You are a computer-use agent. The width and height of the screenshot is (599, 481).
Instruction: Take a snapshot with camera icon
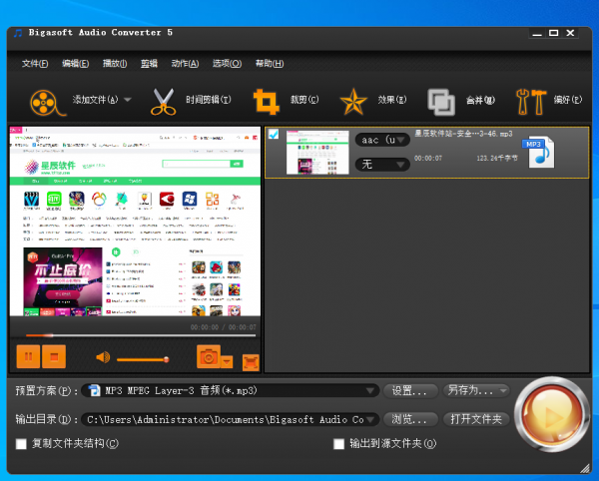[x=209, y=356]
